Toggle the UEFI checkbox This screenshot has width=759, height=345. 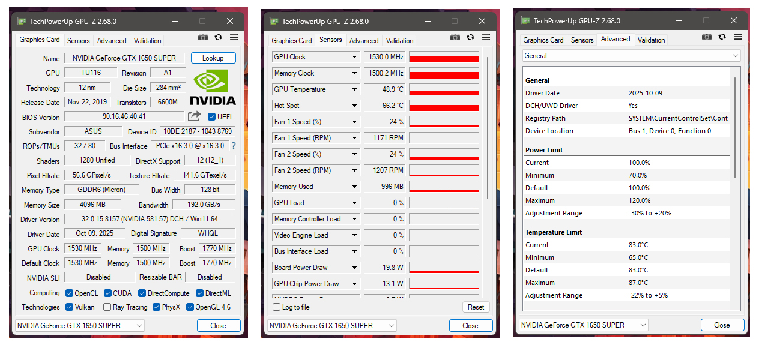point(211,117)
